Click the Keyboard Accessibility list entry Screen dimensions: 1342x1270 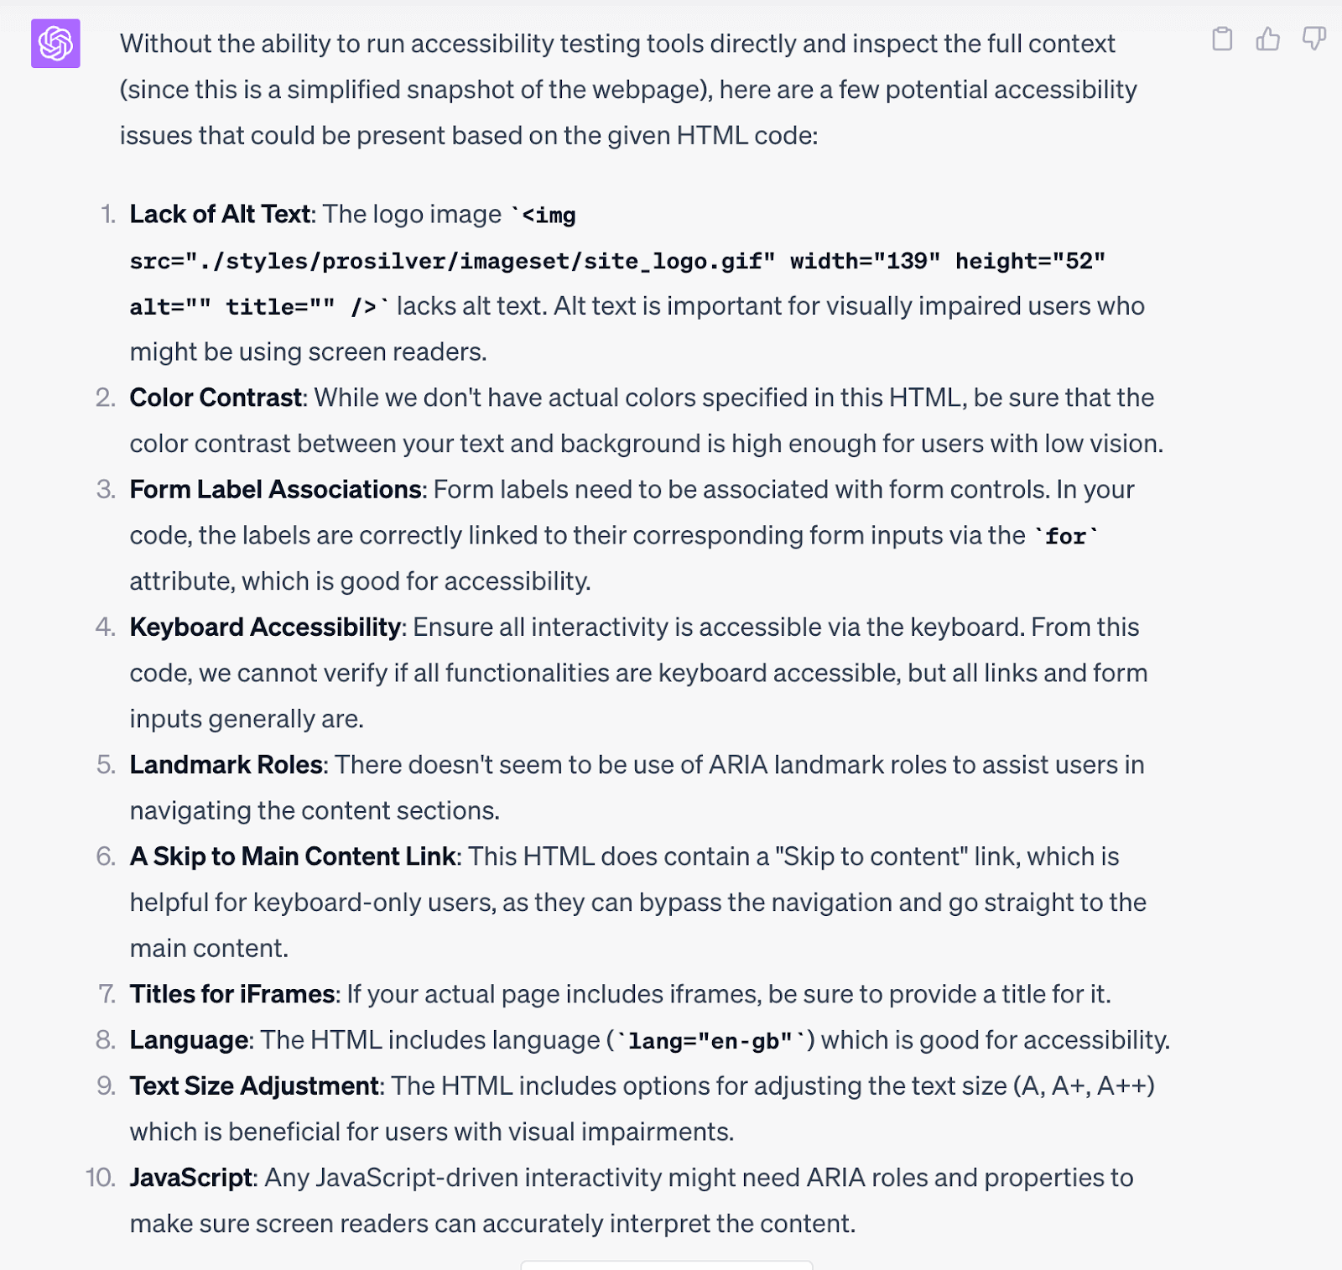pos(265,626)
